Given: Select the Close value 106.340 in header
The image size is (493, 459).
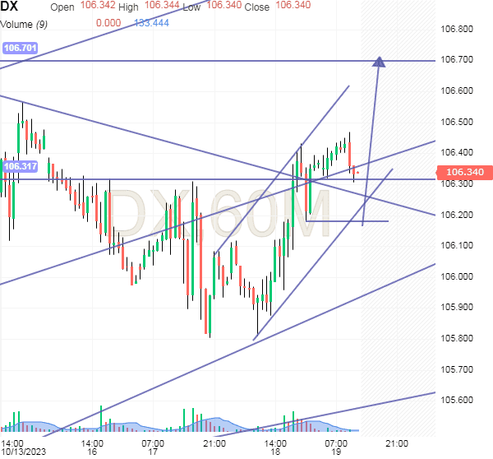Looking at the screenshot, I should [293, 5].
